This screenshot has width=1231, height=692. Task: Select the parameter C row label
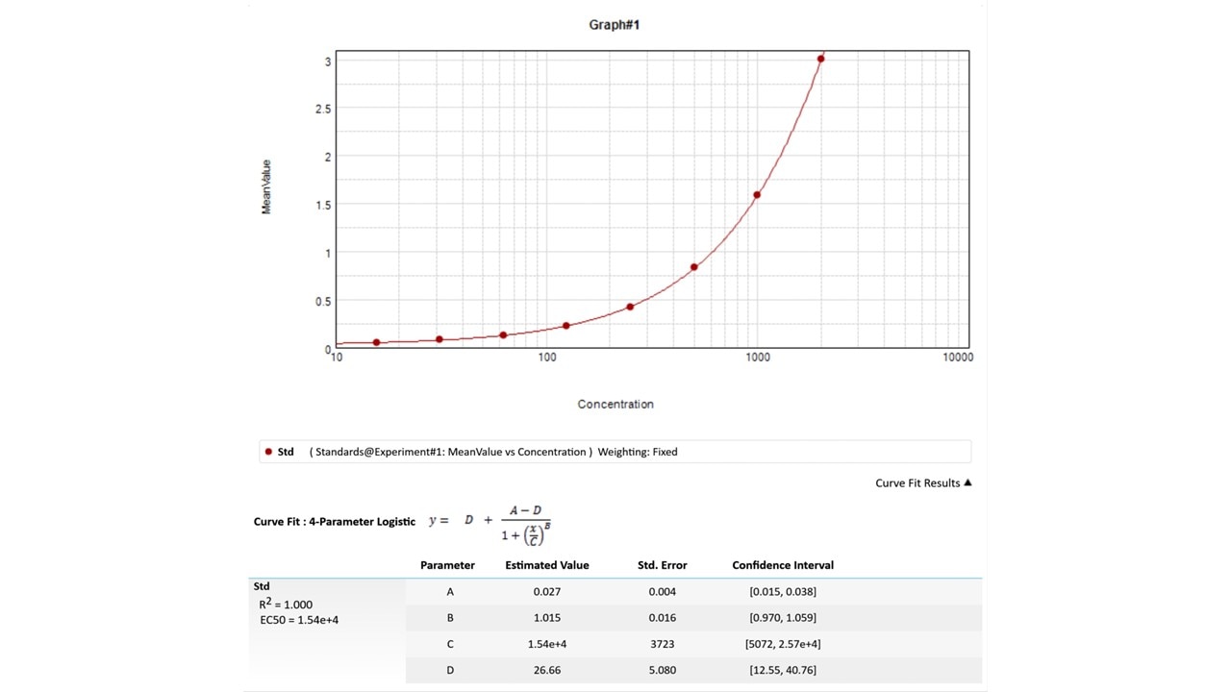click(450, 644)
